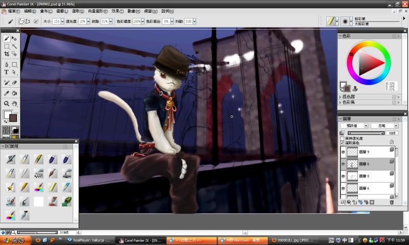Select the Shape Selection arrow tool
The height and width of the screenshot is (245, 409).
[14, 72]
